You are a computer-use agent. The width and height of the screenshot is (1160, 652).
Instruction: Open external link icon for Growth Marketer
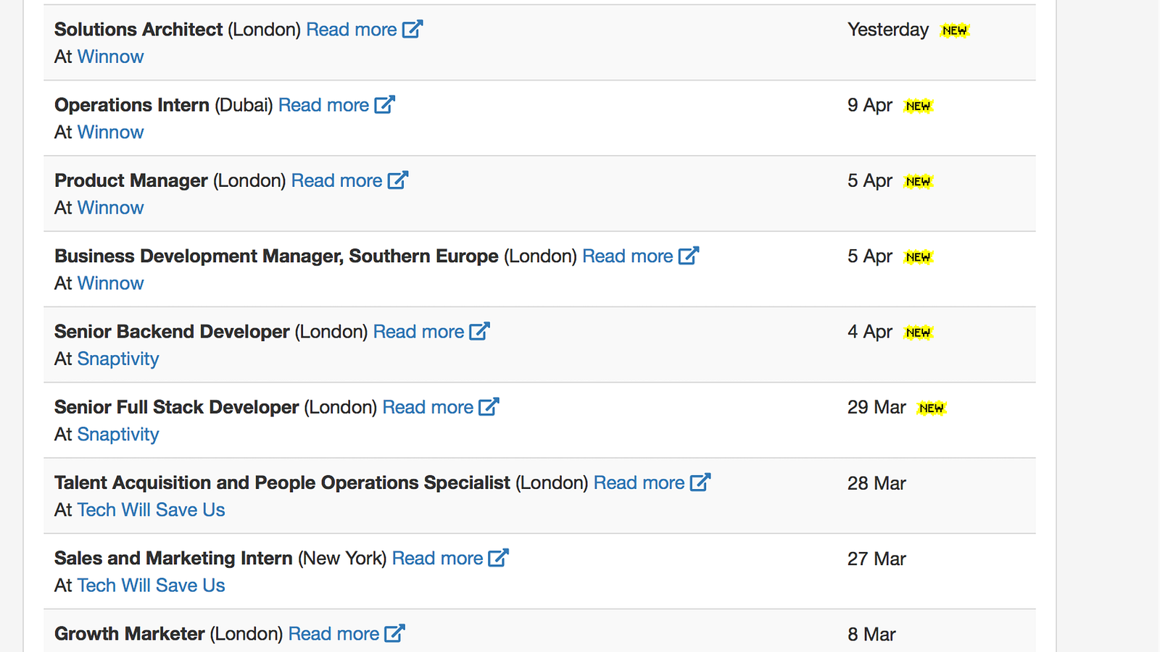[x=394, y=633]
